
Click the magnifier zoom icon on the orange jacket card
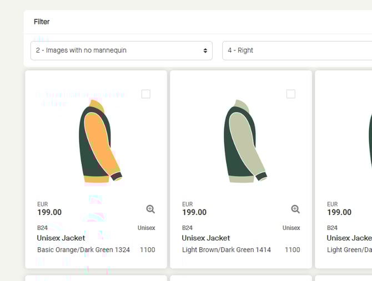pyautogui.click(x=150, y=209)
